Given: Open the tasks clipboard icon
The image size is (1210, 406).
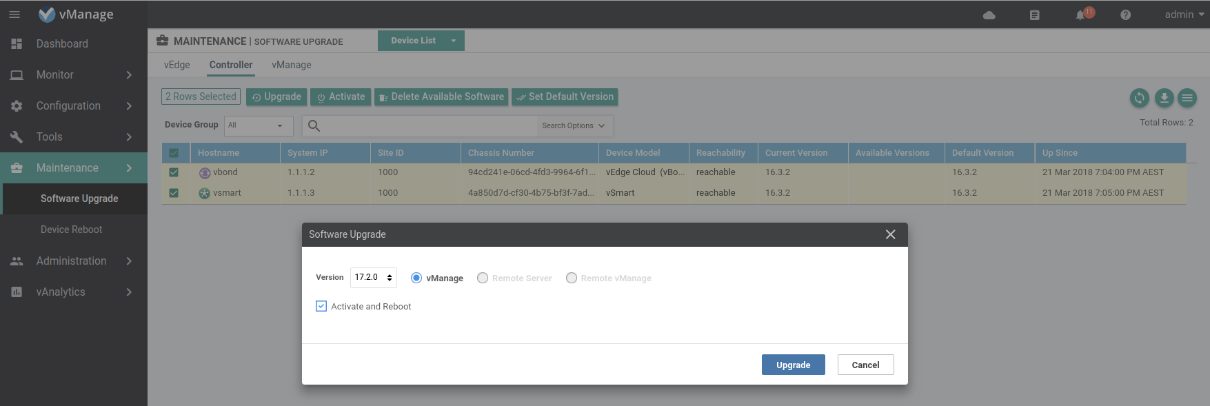Looking at the screenshot, I should tap(1034, 15).
